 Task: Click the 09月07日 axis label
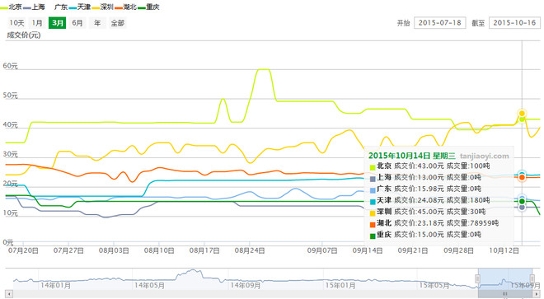pos(322,250)
